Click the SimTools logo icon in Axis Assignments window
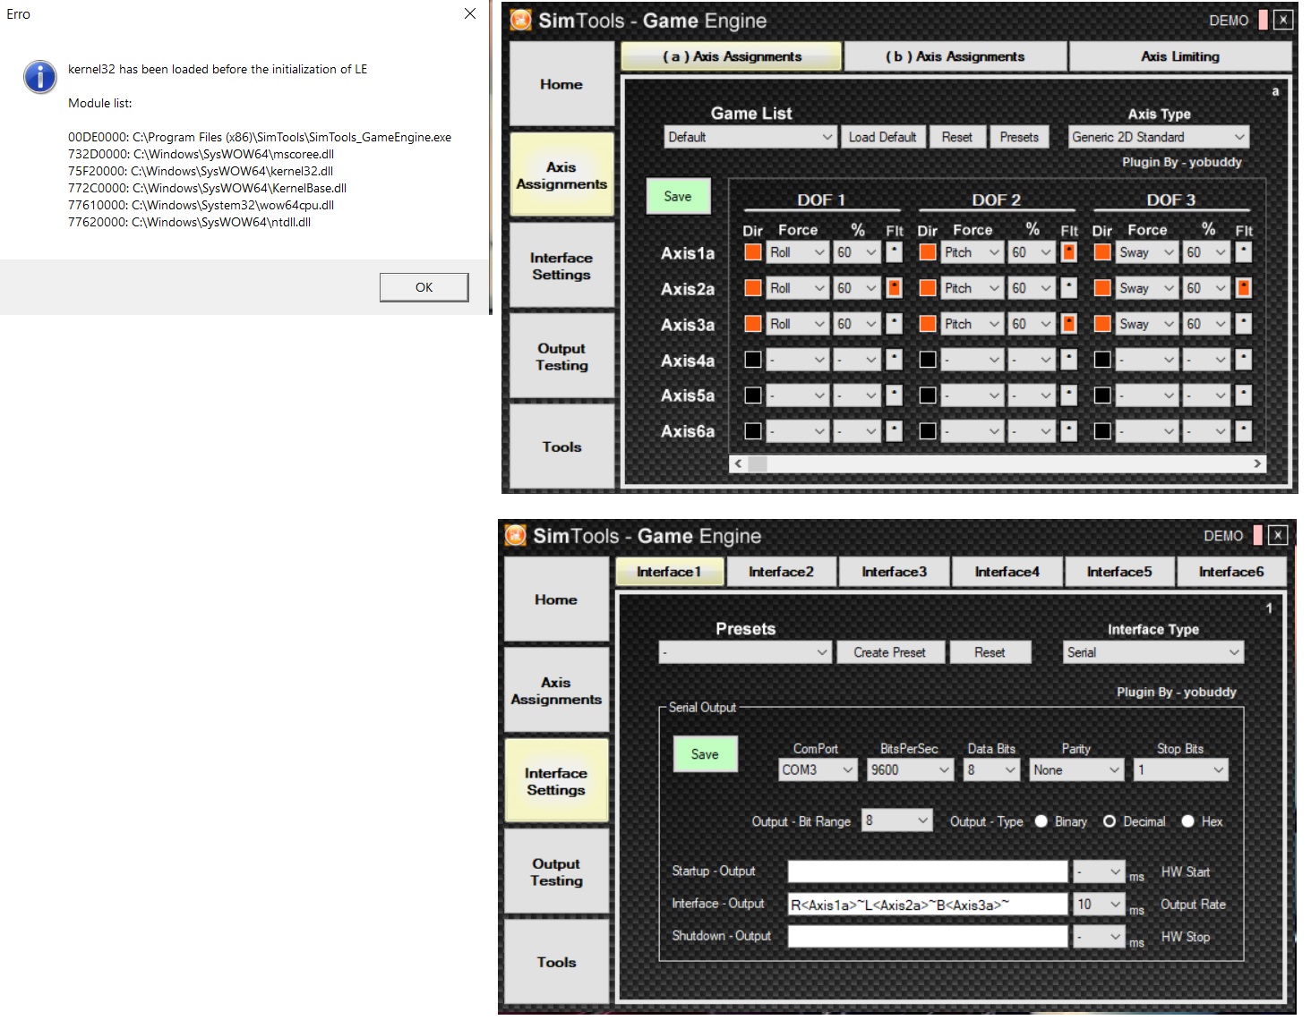Viewport: 1311px width, 1020px height. pyautogui.click(x=520, y=20)
